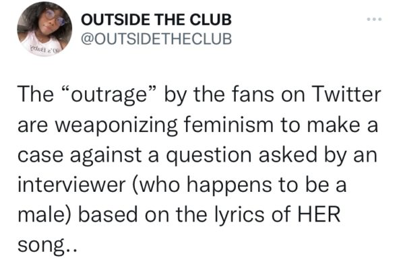
Task: Select the final word song
Action: click(x=41, y=246)
